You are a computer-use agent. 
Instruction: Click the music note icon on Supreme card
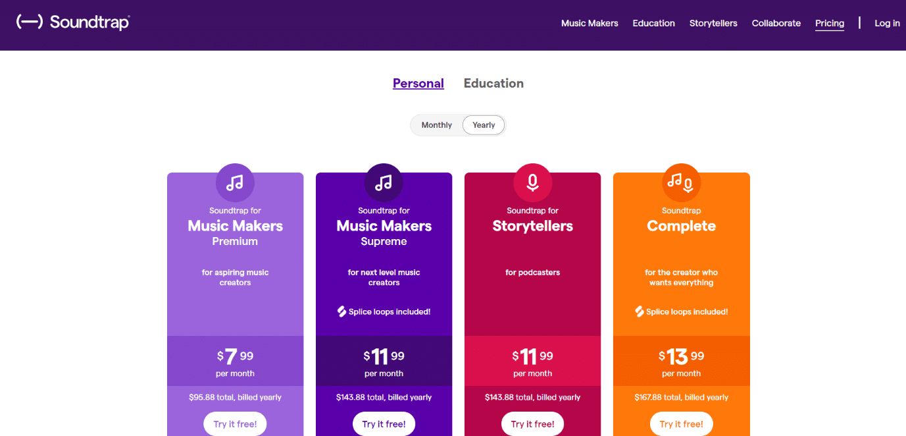click(x=384, y=182)
